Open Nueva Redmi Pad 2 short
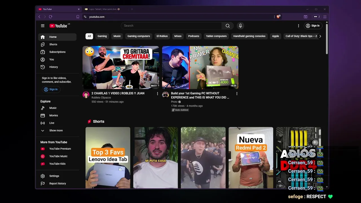The height and width of the screenshot is (203, 361). [251, 158]
